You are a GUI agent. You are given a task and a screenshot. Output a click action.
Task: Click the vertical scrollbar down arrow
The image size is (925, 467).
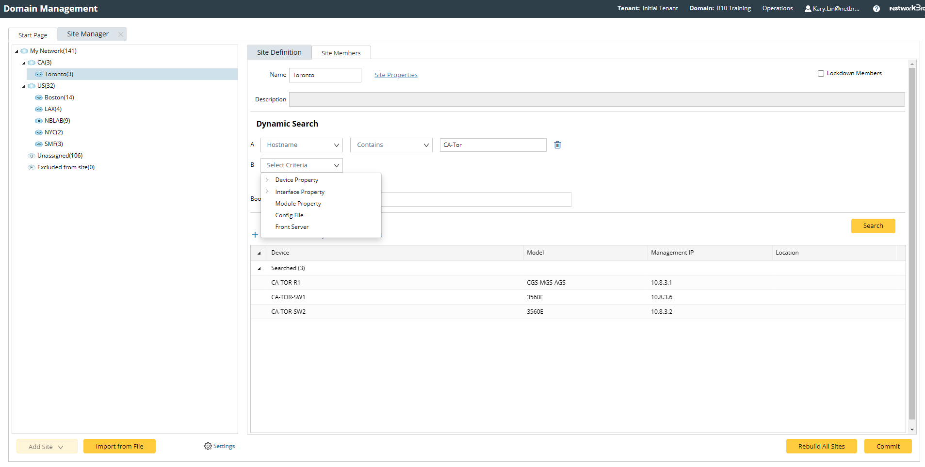coord(912,430)
